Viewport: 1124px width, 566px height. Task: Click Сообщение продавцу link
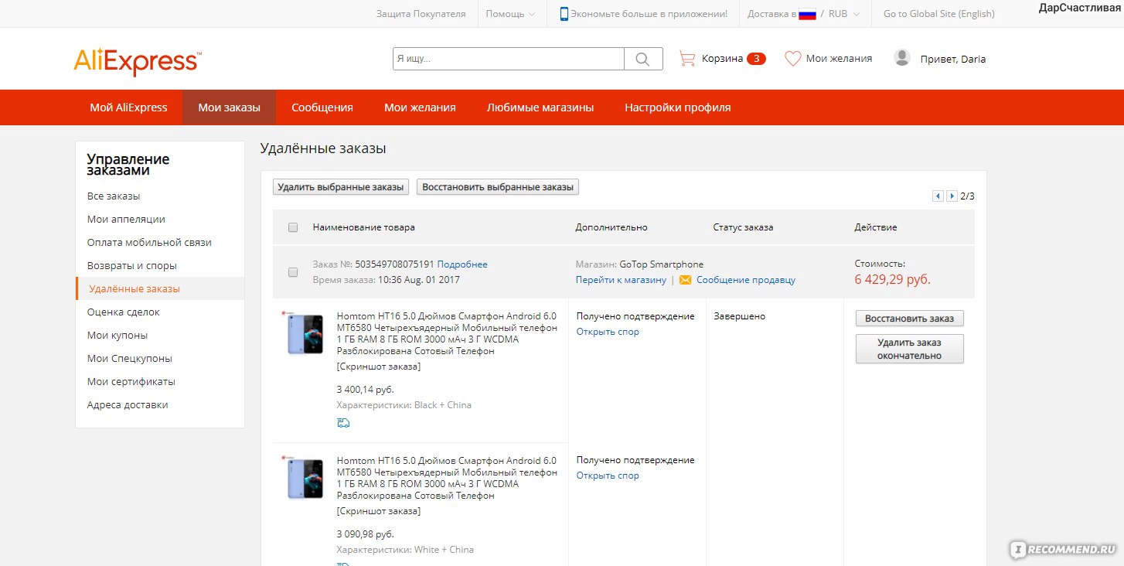pos(746,280)
